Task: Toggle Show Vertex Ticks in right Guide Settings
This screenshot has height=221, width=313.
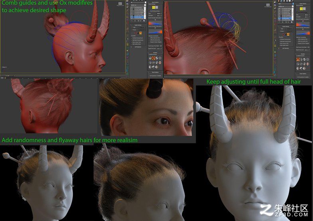Action: point(279,44)
